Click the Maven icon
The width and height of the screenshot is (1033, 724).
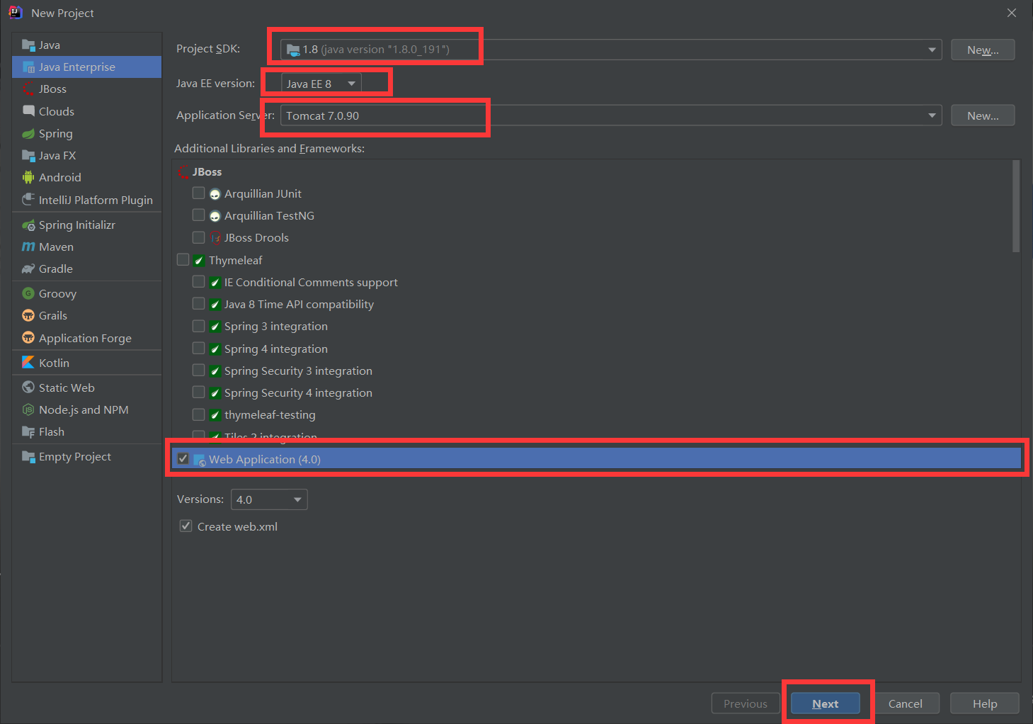[x=28, y=247]
